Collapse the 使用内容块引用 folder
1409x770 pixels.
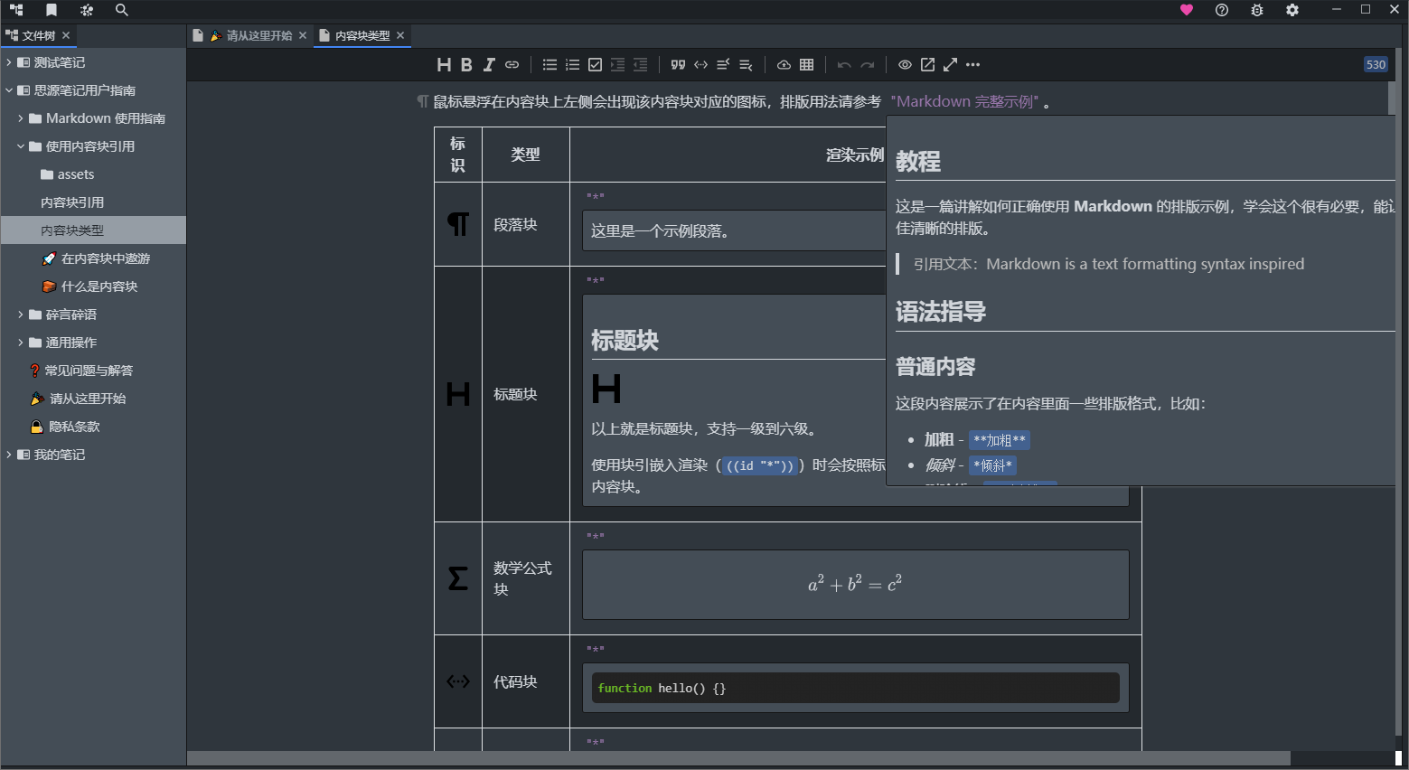pyautogui.click(x=21, y=146)
